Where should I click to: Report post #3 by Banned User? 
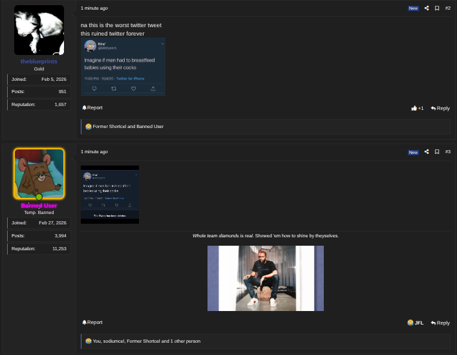92,322
